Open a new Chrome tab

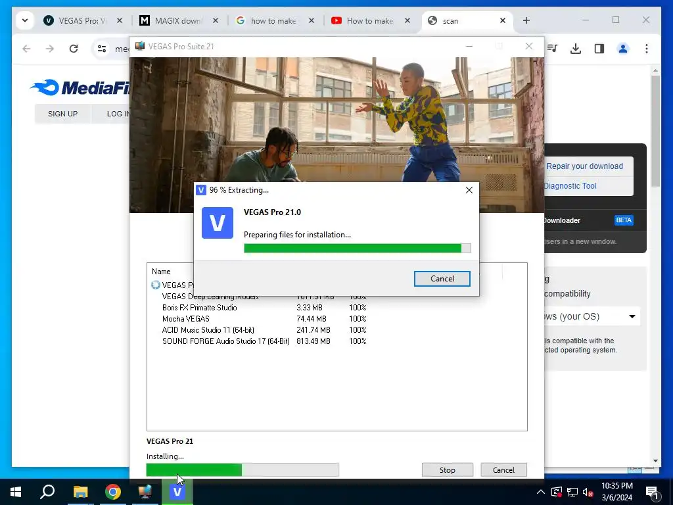(526, 20)
